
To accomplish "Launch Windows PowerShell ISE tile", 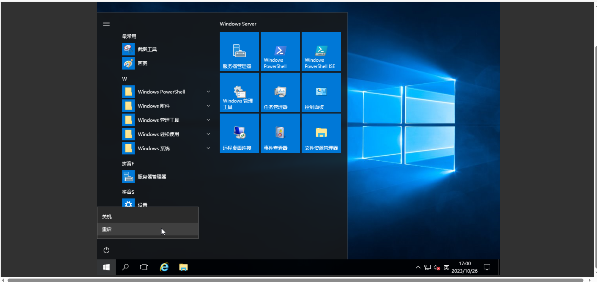I will coord(321,51).
